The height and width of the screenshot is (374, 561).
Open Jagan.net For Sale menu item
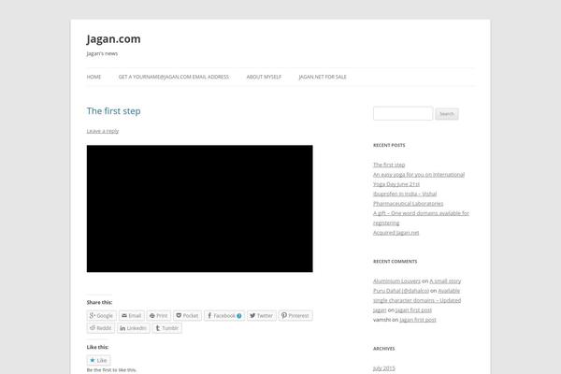coord(323,77)
